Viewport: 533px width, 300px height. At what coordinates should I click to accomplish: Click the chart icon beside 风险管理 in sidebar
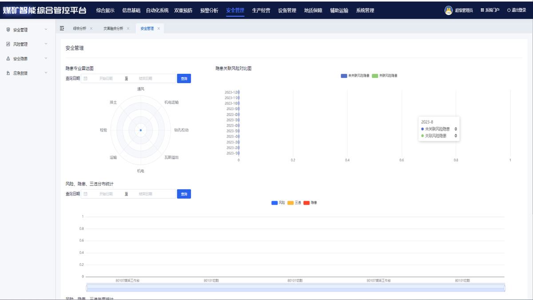pyautogui.click(x=8, y=44)
